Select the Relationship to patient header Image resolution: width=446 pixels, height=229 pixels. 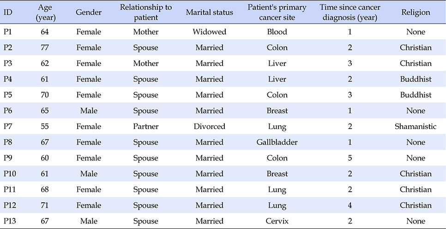(146, 12)
